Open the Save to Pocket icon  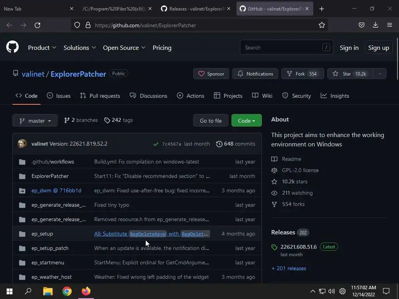pyautogui.click(x=361, y=25)
